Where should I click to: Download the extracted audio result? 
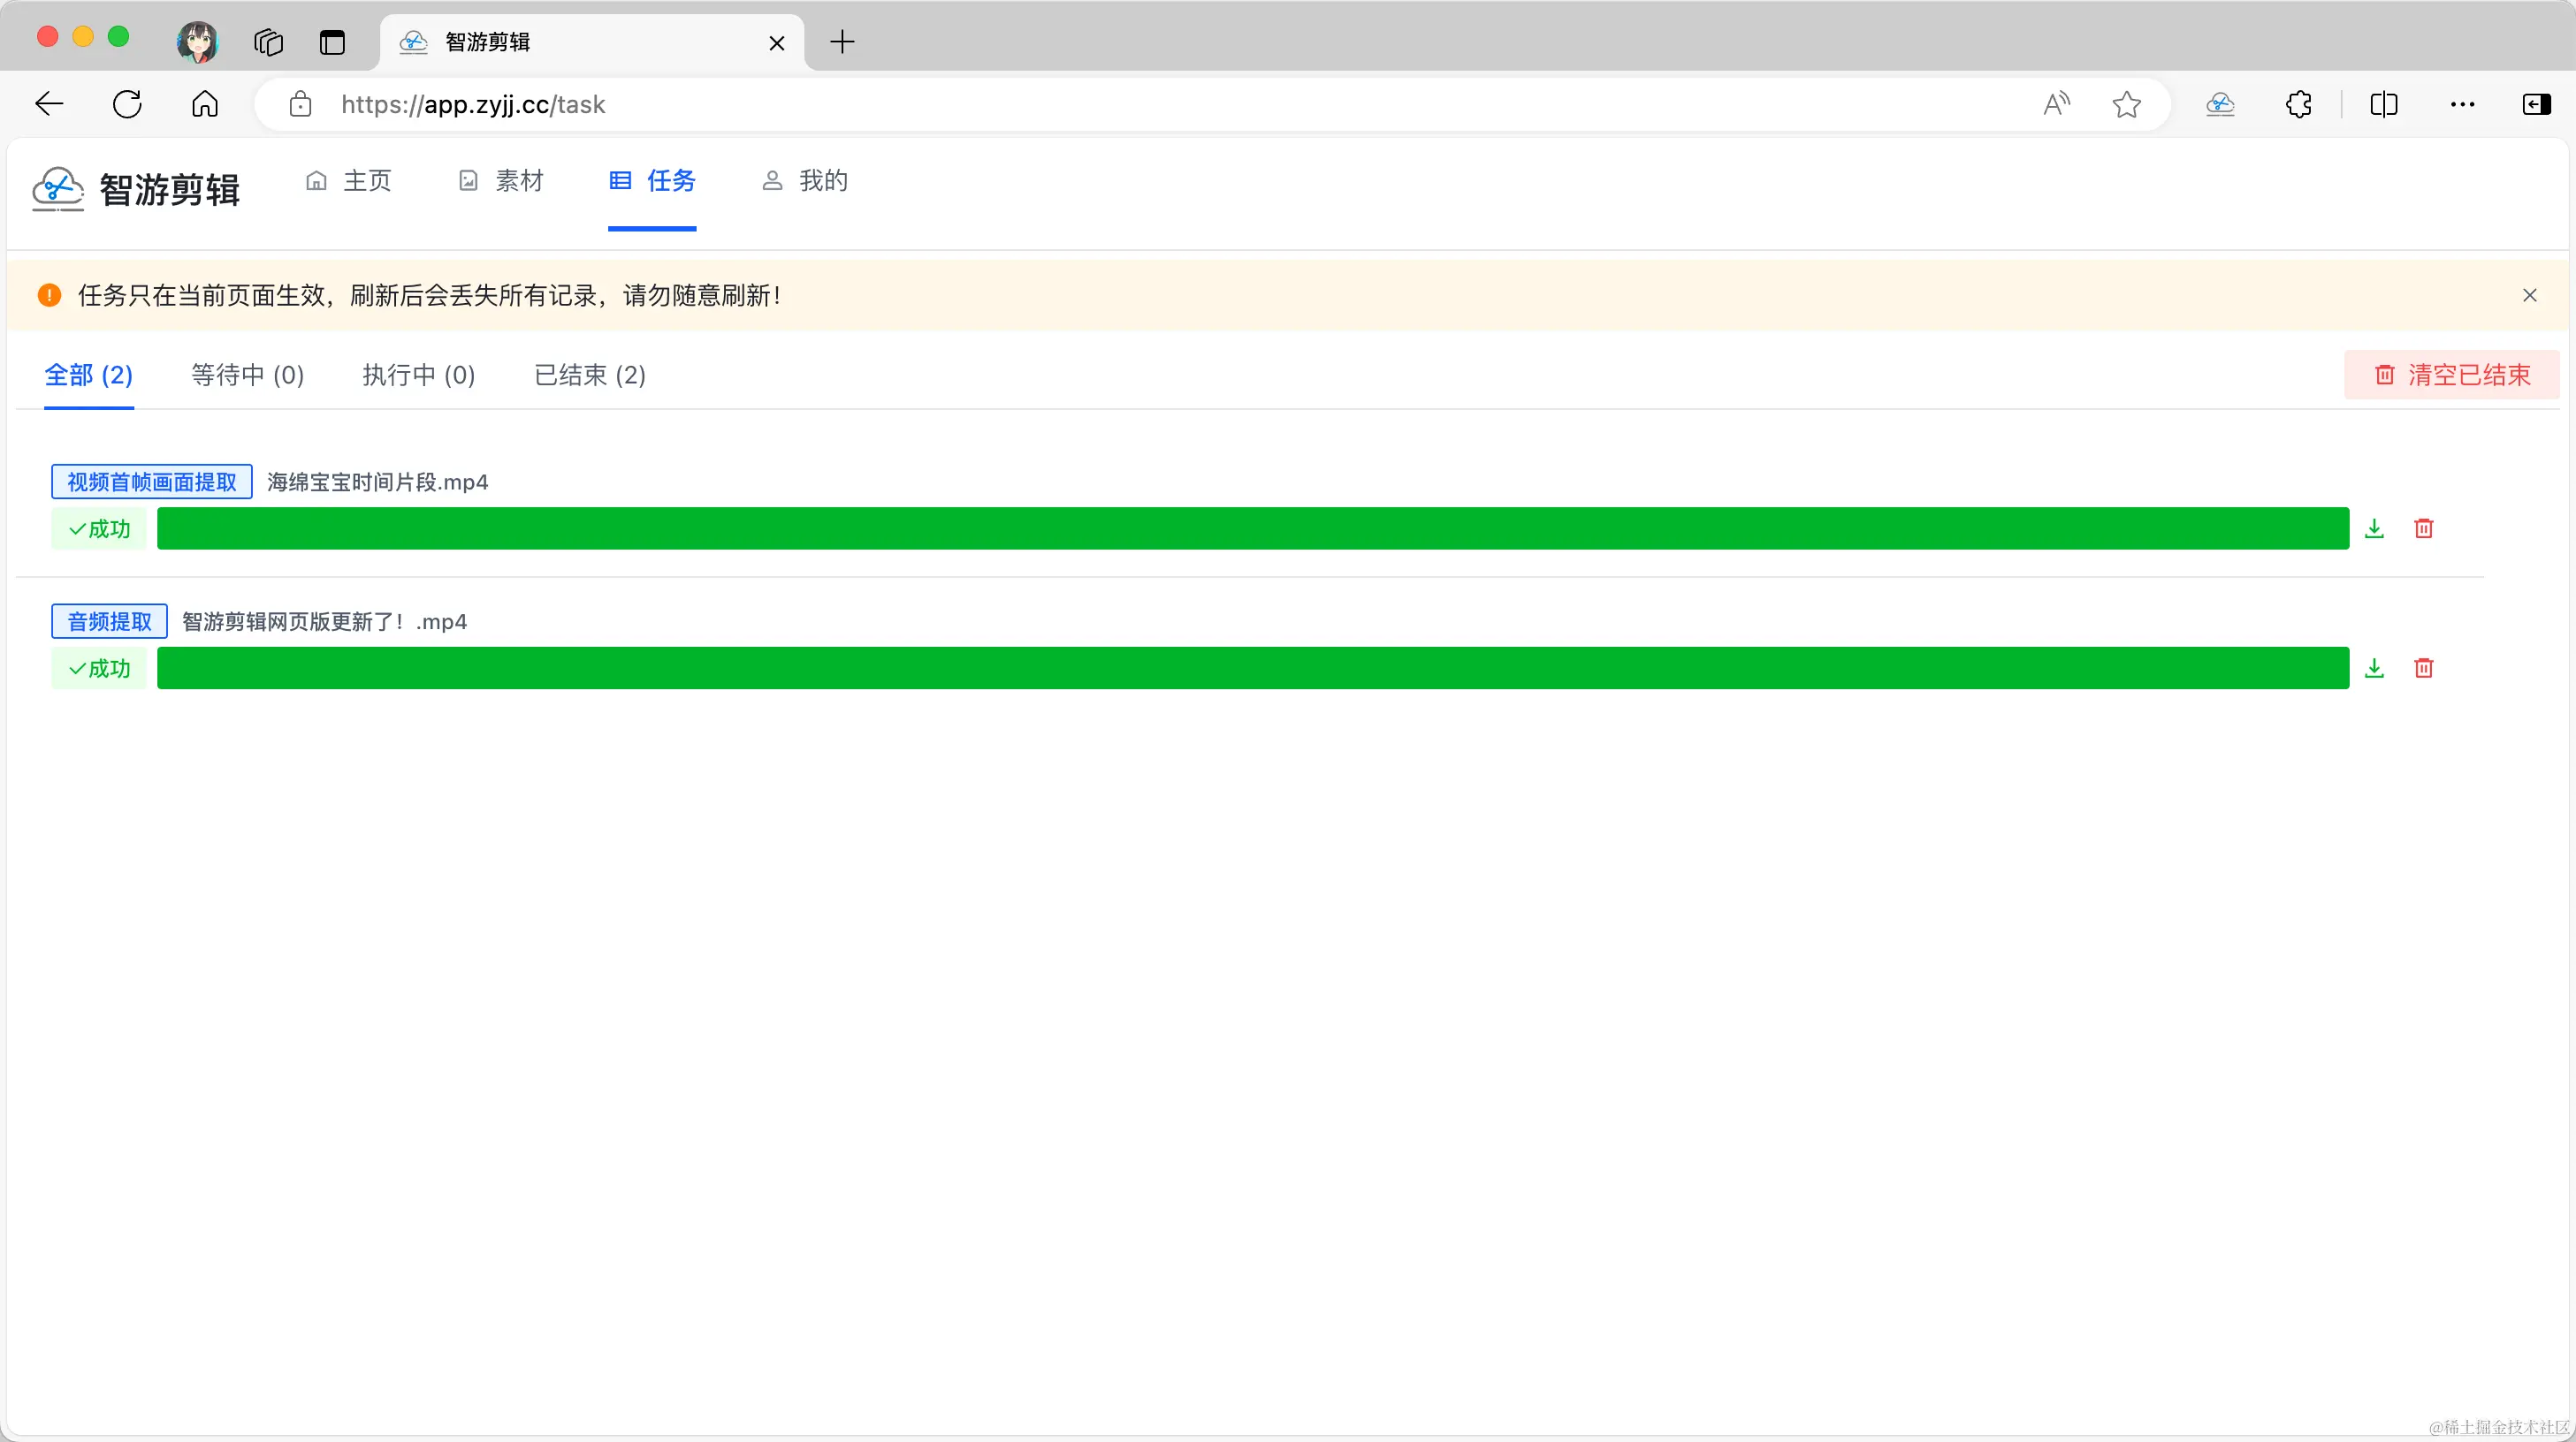(2374, 669)
